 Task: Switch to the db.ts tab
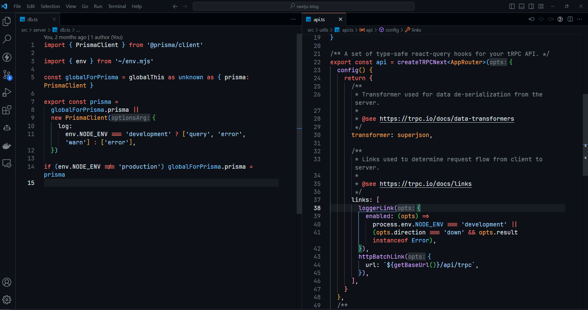(x=33, y=19)
